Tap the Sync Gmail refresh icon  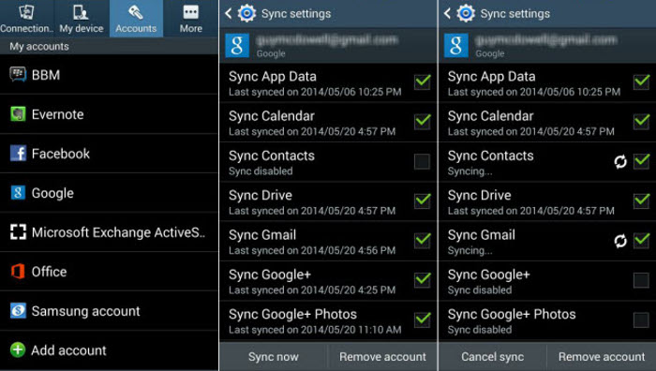[620, 241]
